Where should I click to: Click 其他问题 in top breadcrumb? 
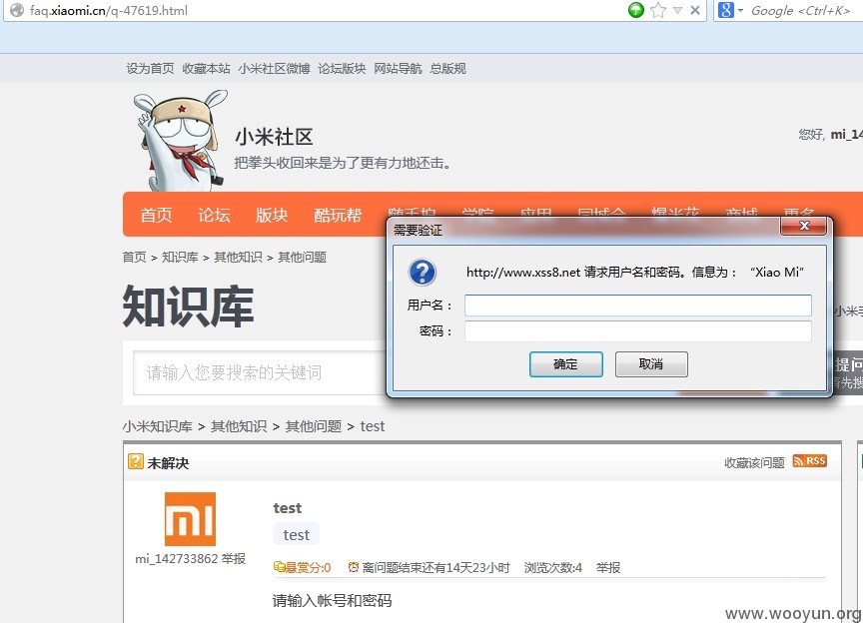point(303,257)
